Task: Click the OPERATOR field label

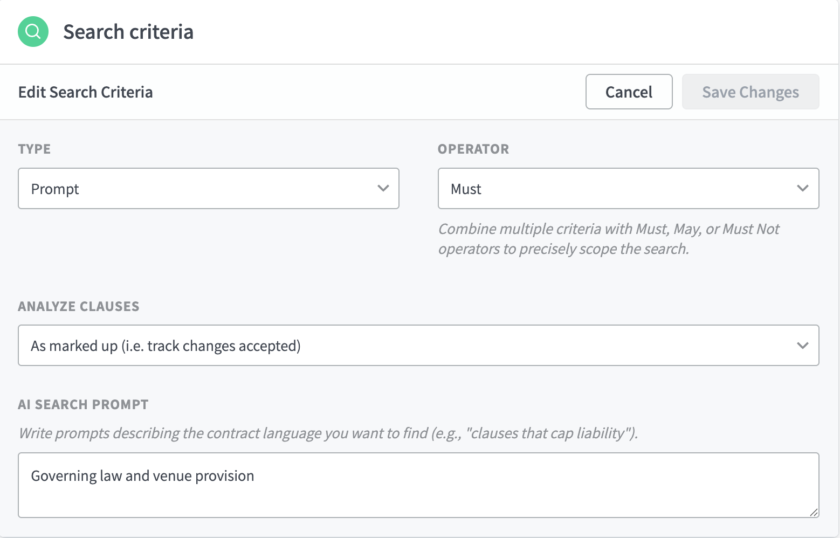Action: click(473, 149)
